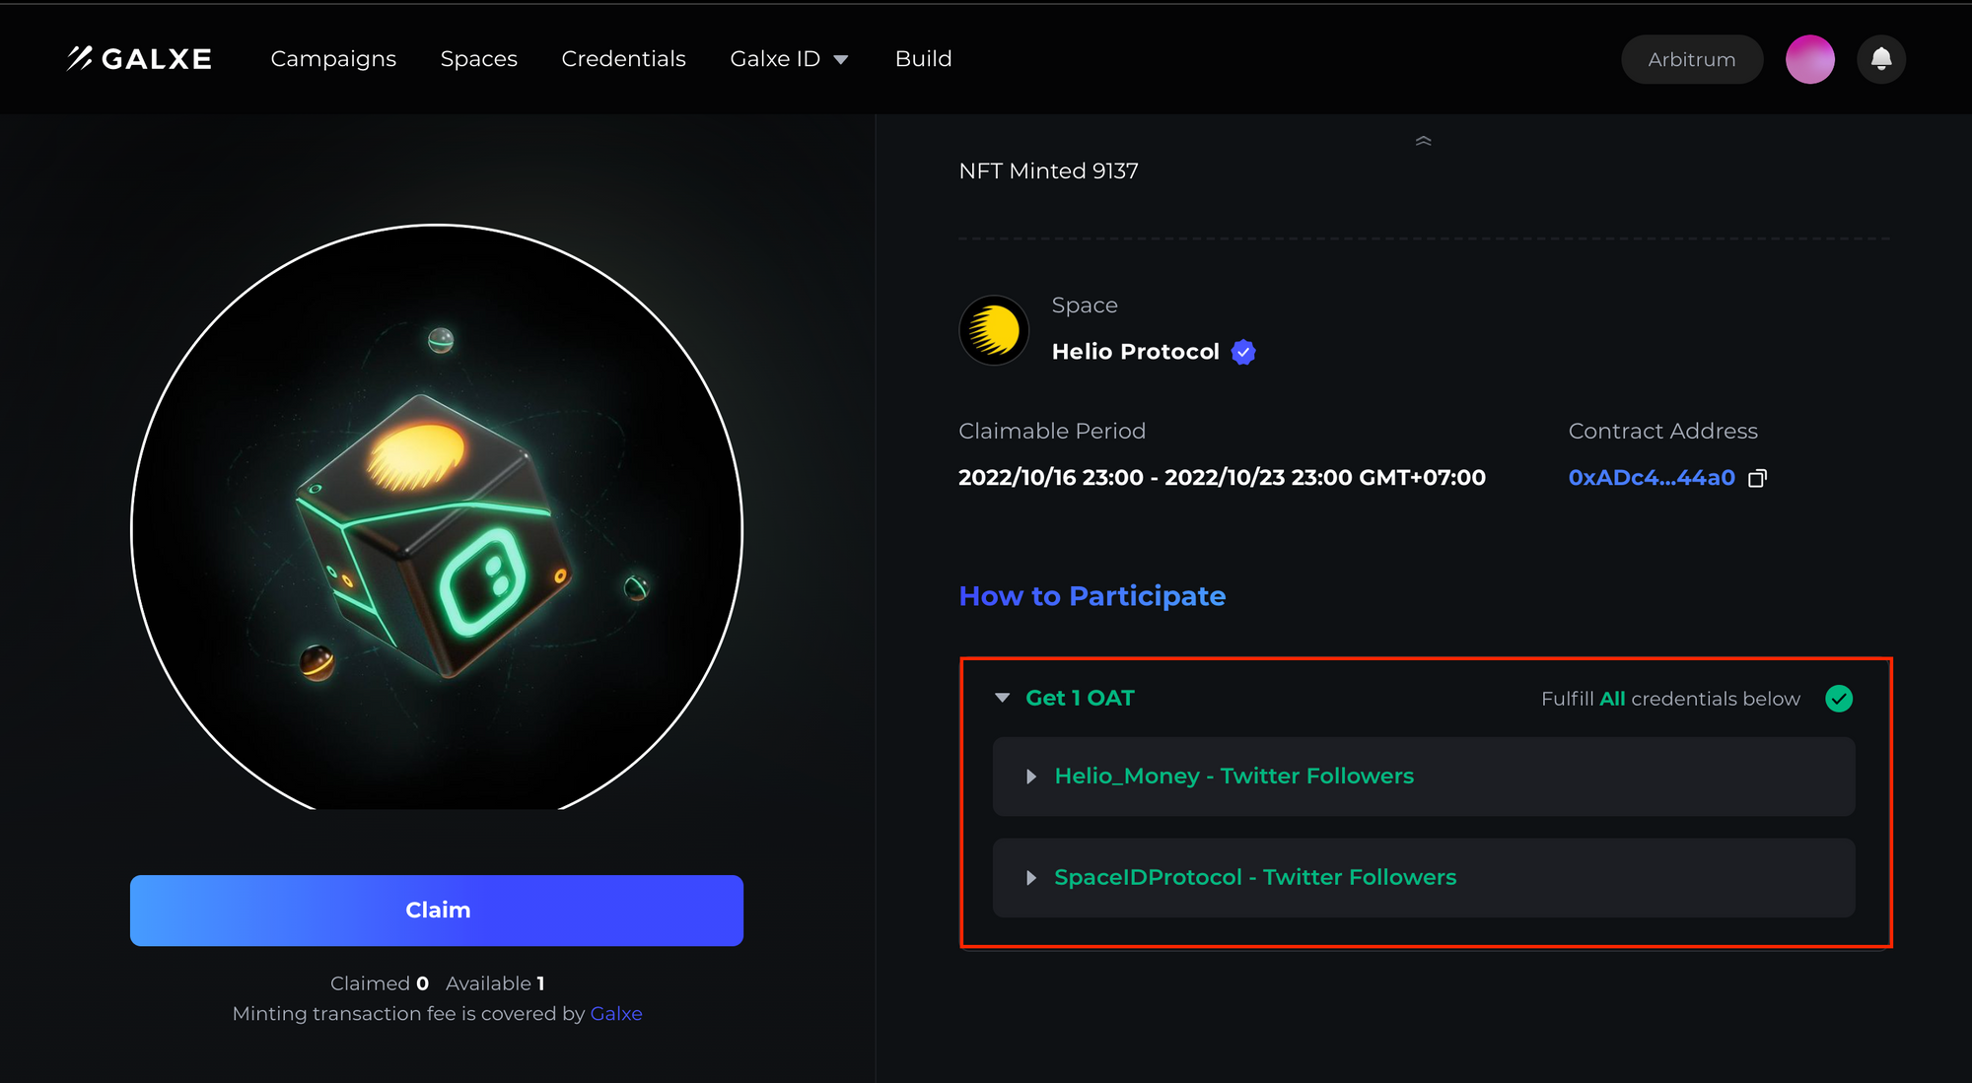Open Credentials in the navigation
The image size is (1972, 1083).
(623, 59)
